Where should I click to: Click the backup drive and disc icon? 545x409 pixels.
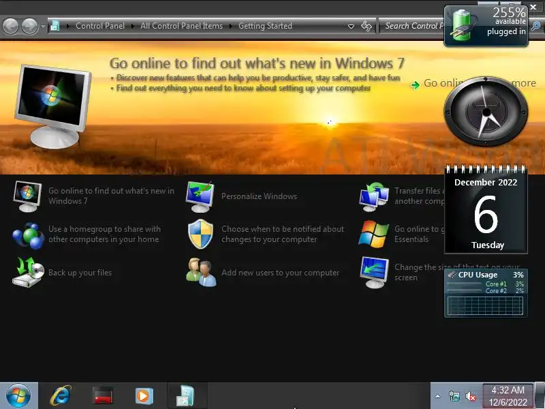(x=28, y=272)
